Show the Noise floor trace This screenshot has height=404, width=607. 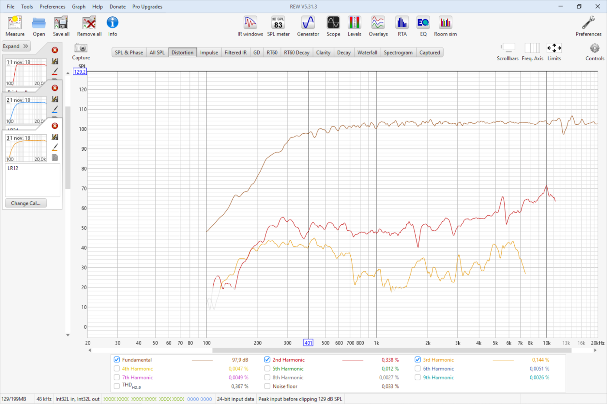267,386
